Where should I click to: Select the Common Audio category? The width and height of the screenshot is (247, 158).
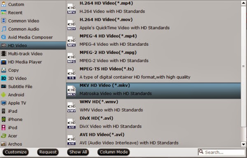pos(33,29)
